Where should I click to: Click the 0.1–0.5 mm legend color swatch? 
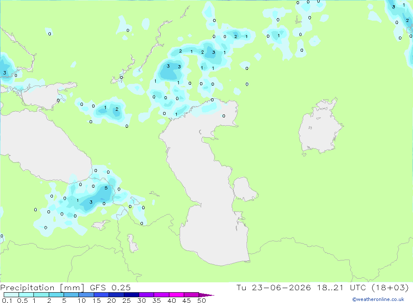tap(11, 295)
